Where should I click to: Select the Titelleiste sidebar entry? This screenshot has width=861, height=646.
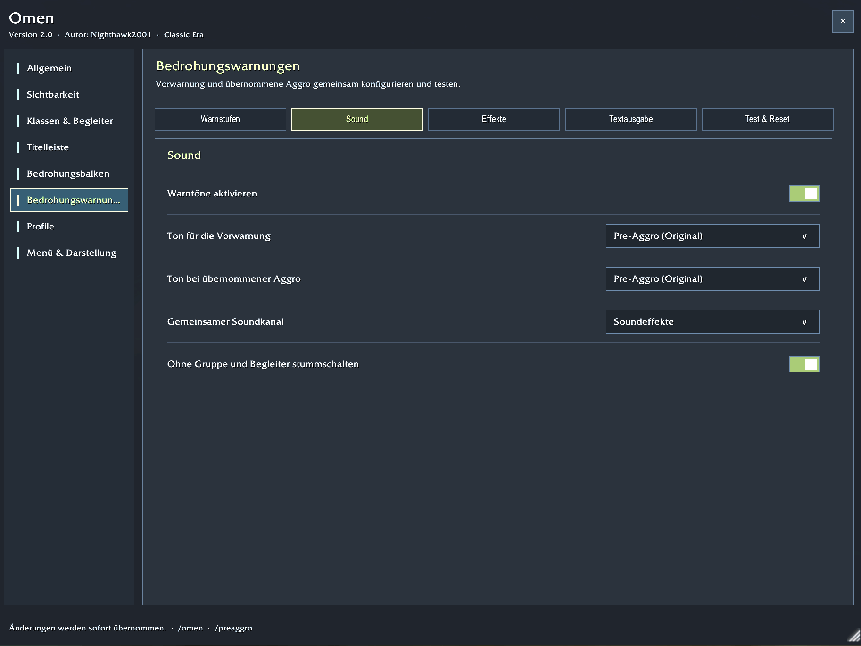69,147
